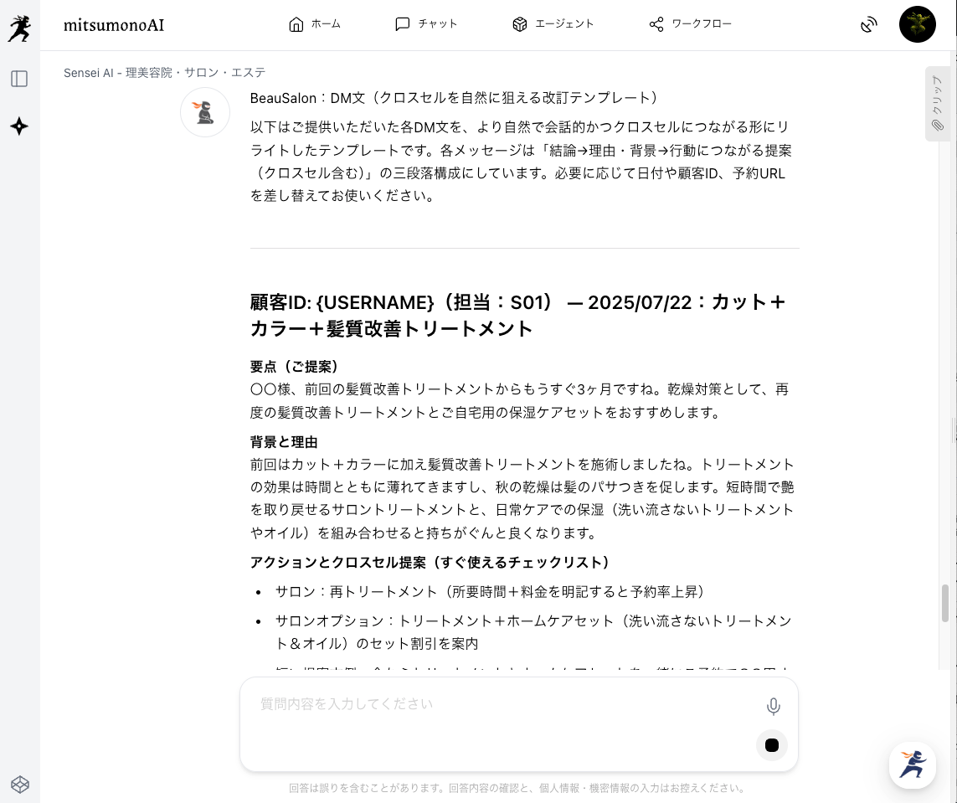This screenshot has height=803, width=957.
Task: Click the cube icon at sidebar bottom
Action: click(x=19, y=784)
